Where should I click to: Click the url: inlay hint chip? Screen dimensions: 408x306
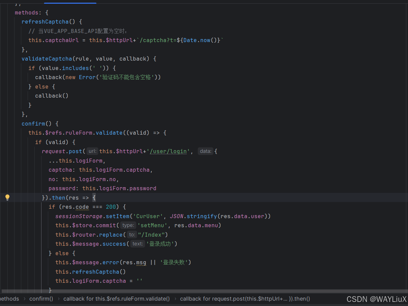click(x=92, y=151)
